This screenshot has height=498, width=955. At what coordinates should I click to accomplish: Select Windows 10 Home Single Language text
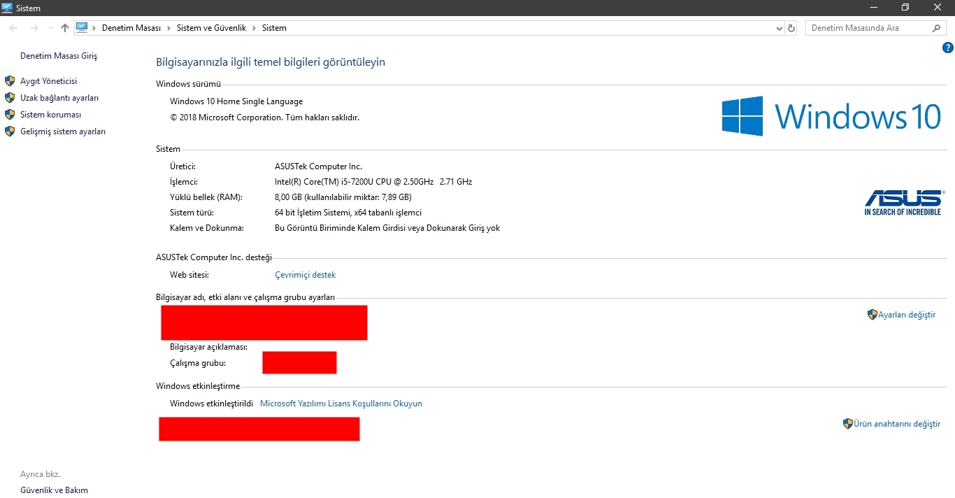(x=236, y=101)
